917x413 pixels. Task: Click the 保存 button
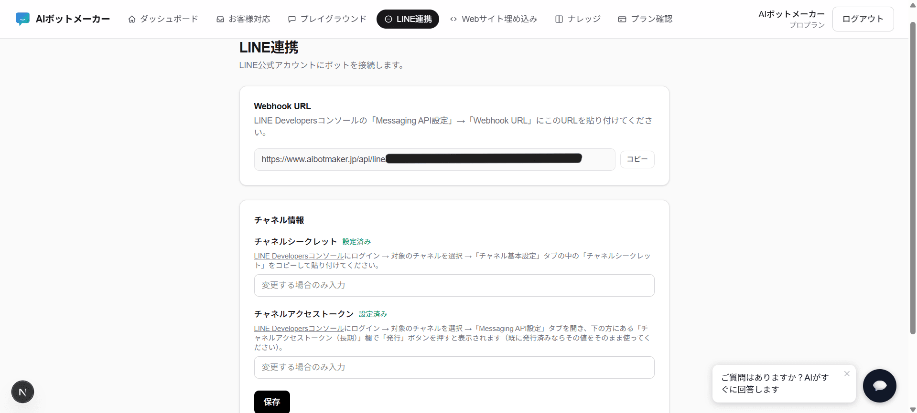pos(272,402)
